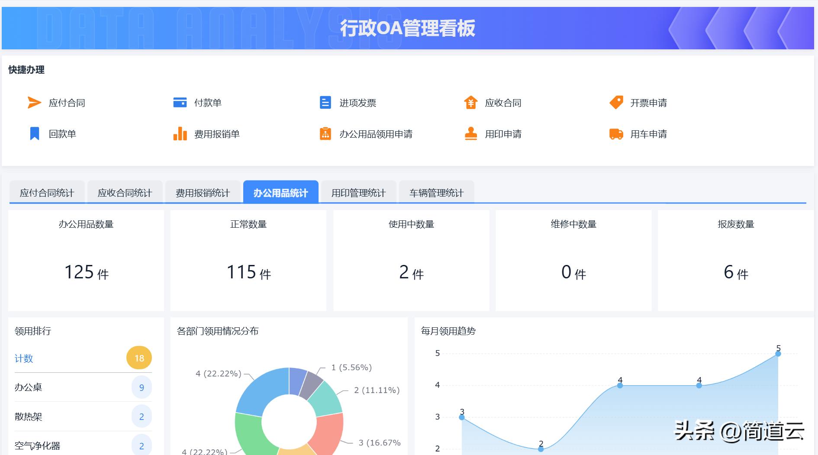Click the 办公用品数量 125 件 card
Viewport: 818px width, 455px height.
tap(86, 260)
